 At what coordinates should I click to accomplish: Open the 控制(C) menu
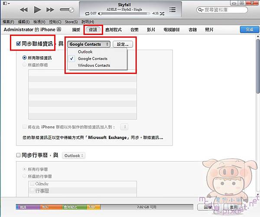coord(55,22)
